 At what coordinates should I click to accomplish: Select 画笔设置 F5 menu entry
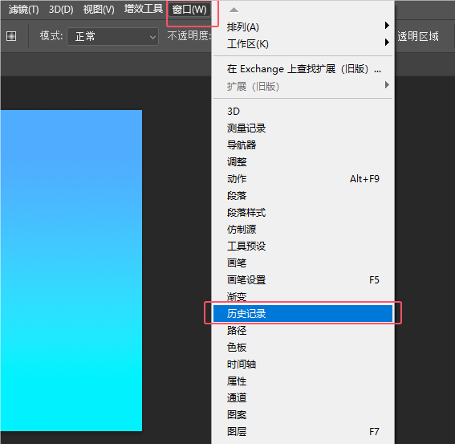(x=303, y=279)
